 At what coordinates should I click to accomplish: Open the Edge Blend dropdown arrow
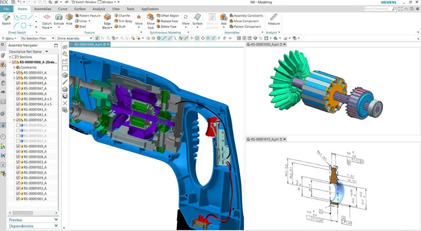[x=111, y=27]
